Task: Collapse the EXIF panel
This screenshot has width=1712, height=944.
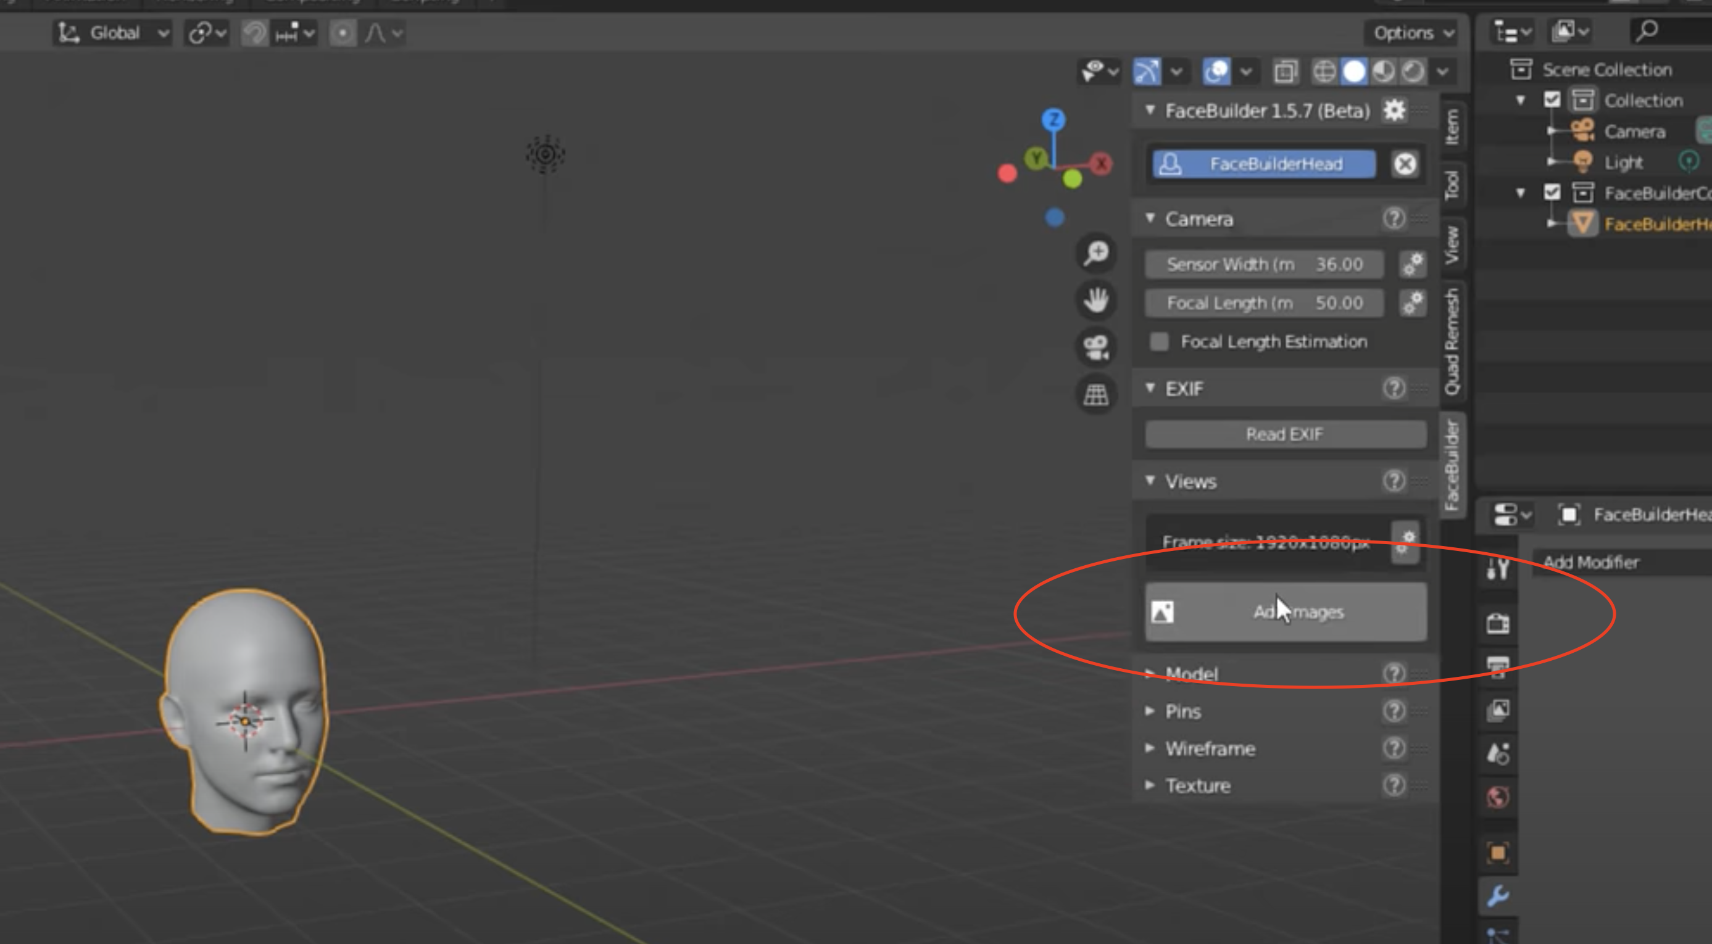Action: tap(1150, 388)
